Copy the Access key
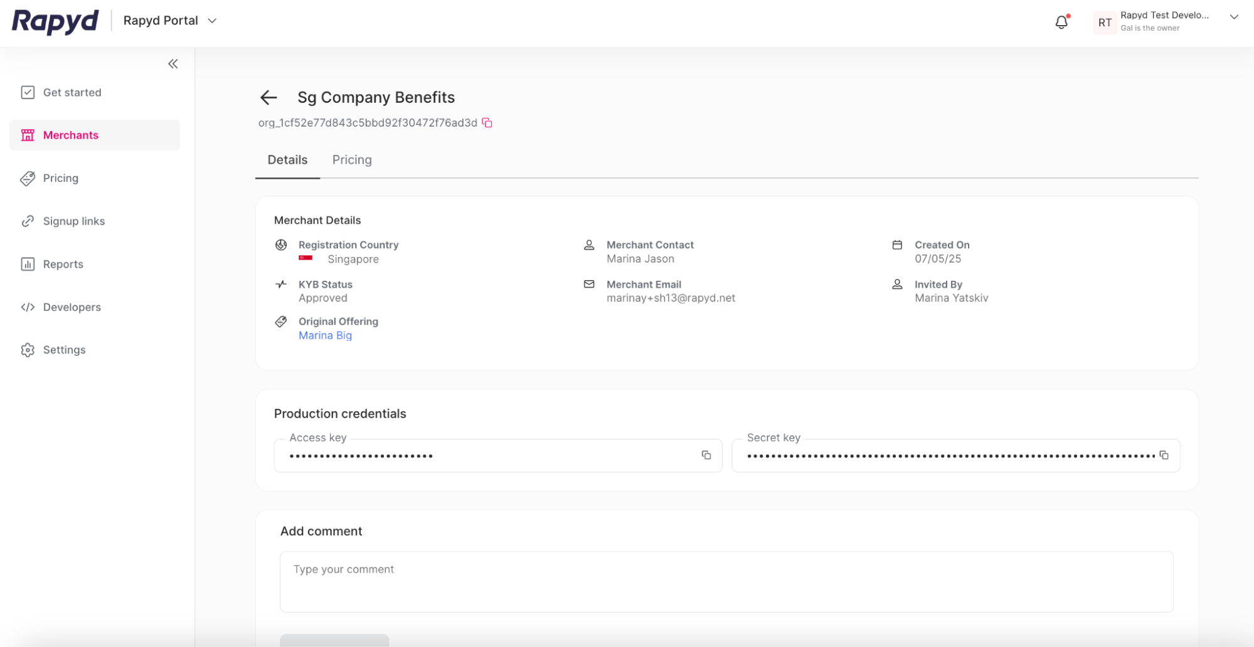 point(706,455)
